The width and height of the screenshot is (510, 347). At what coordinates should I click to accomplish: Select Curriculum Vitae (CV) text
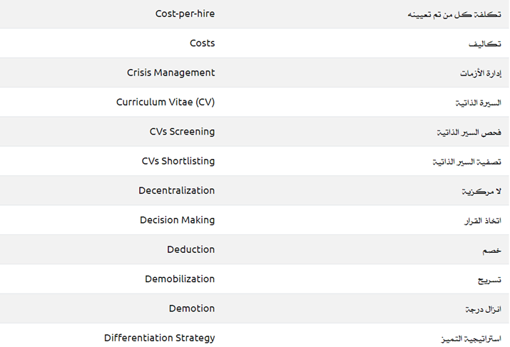point(165,103)
